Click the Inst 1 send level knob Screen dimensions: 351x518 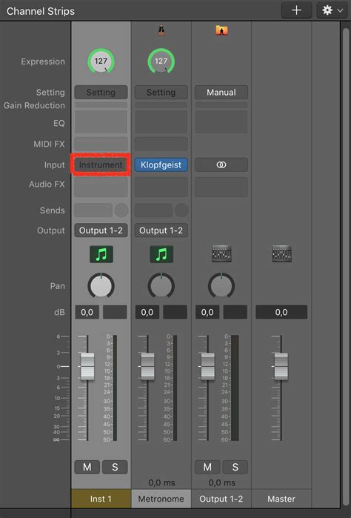pyautogui.click(x=121, y=210)
